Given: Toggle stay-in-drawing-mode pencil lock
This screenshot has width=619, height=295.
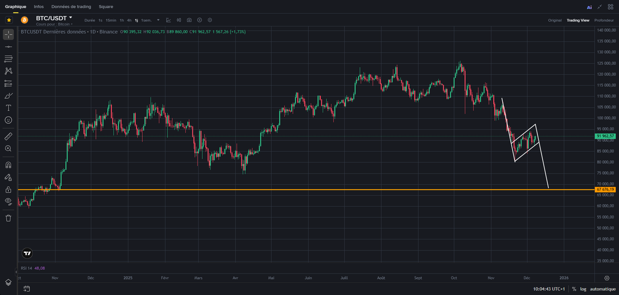Looking at the screenshot, I should (8, 177).
